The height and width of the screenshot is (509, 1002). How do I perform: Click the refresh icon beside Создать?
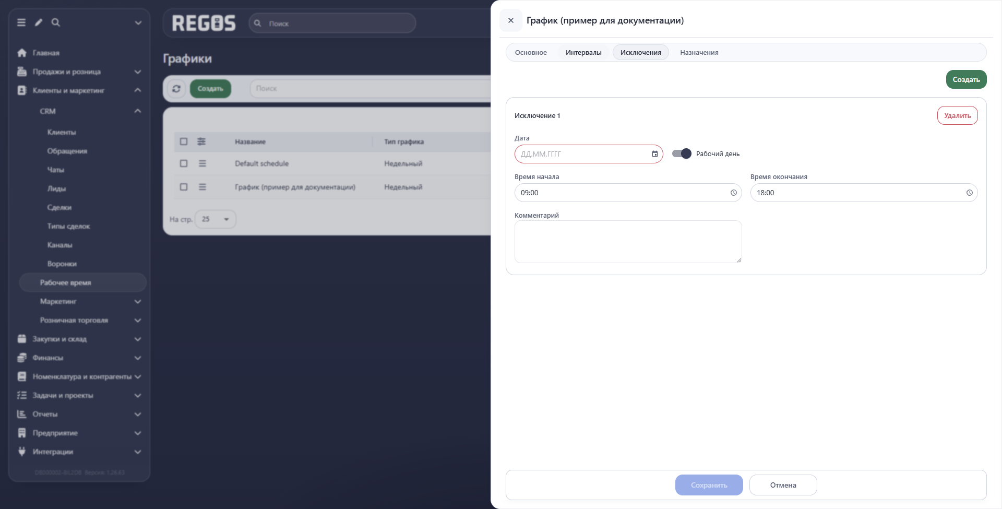click(x=176, y=89)
